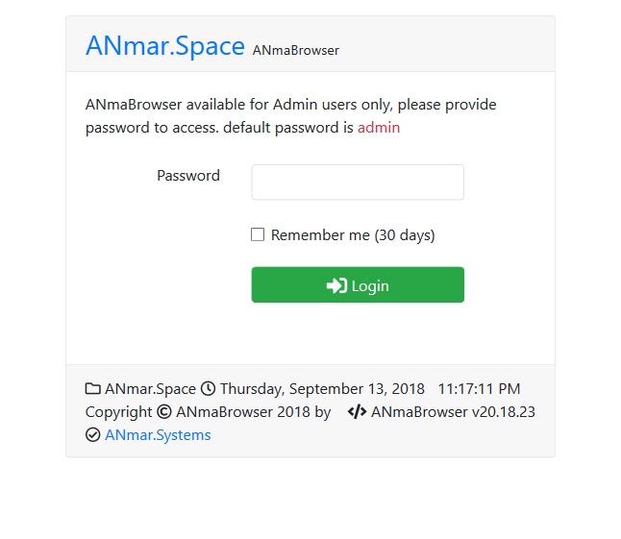Click the code brackets icon

tap(357, 412)
